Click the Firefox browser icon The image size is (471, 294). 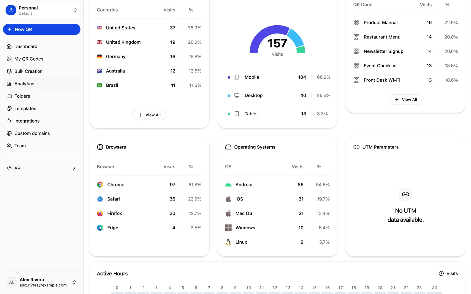100,213
